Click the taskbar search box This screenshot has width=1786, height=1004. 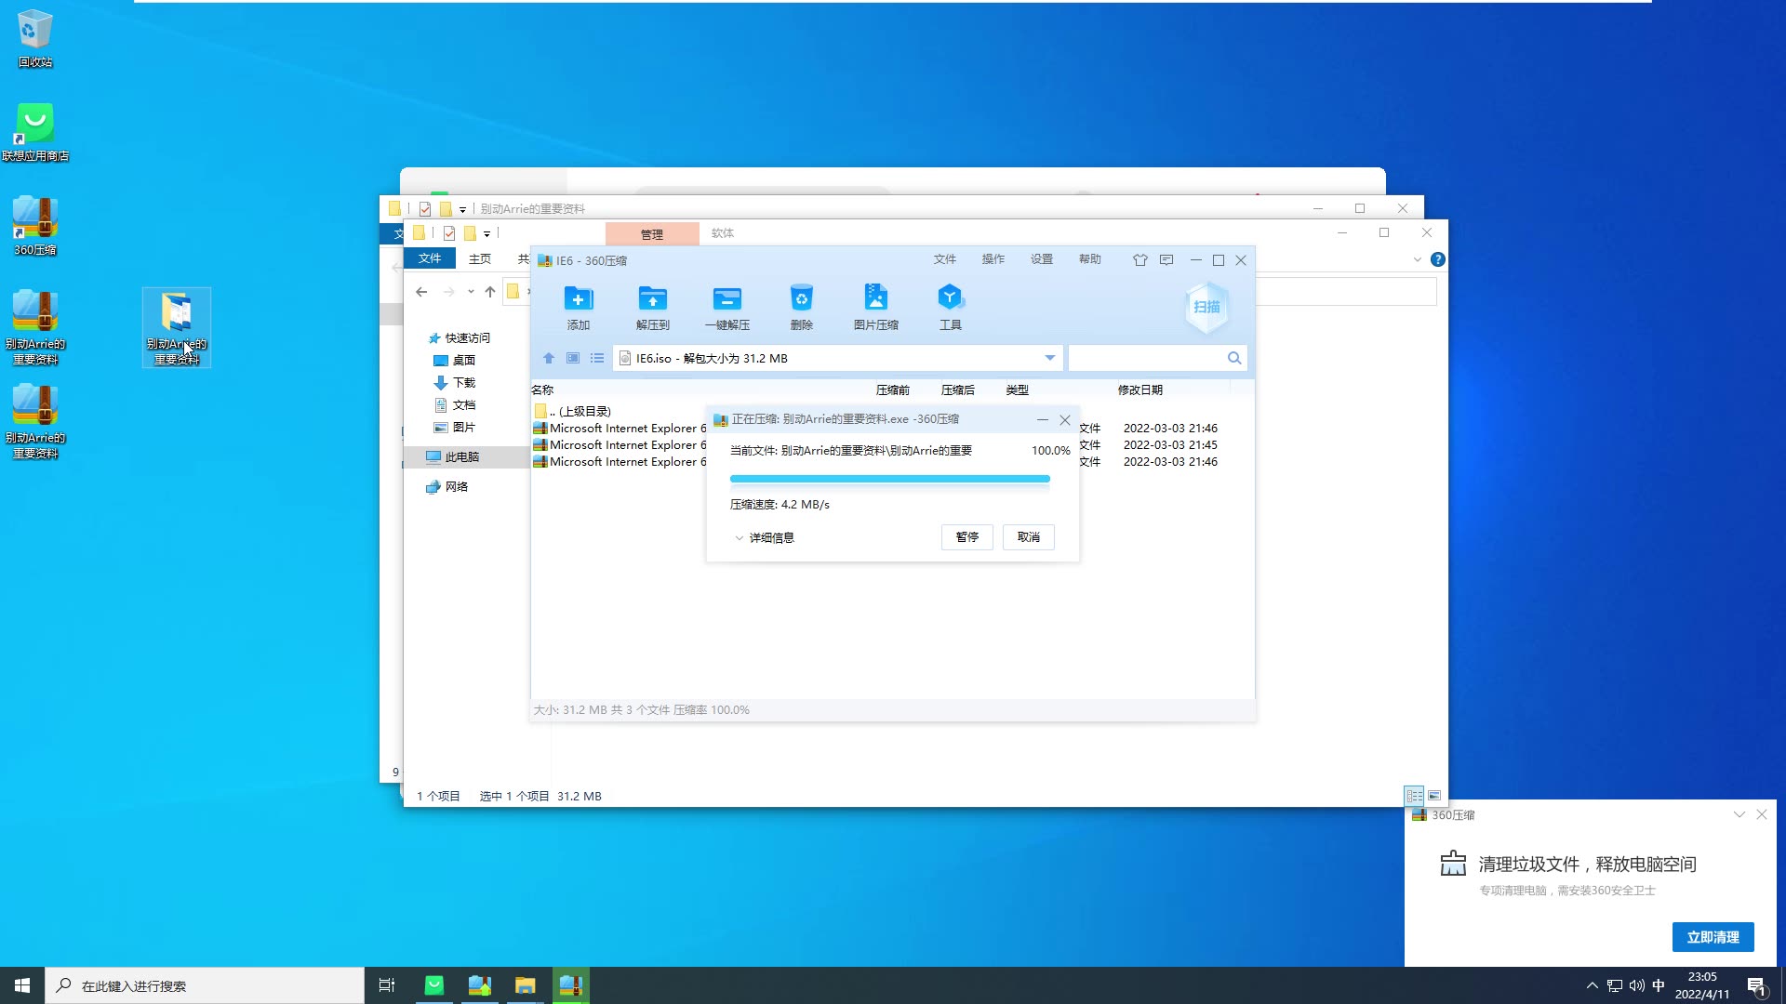click(205, 985)
